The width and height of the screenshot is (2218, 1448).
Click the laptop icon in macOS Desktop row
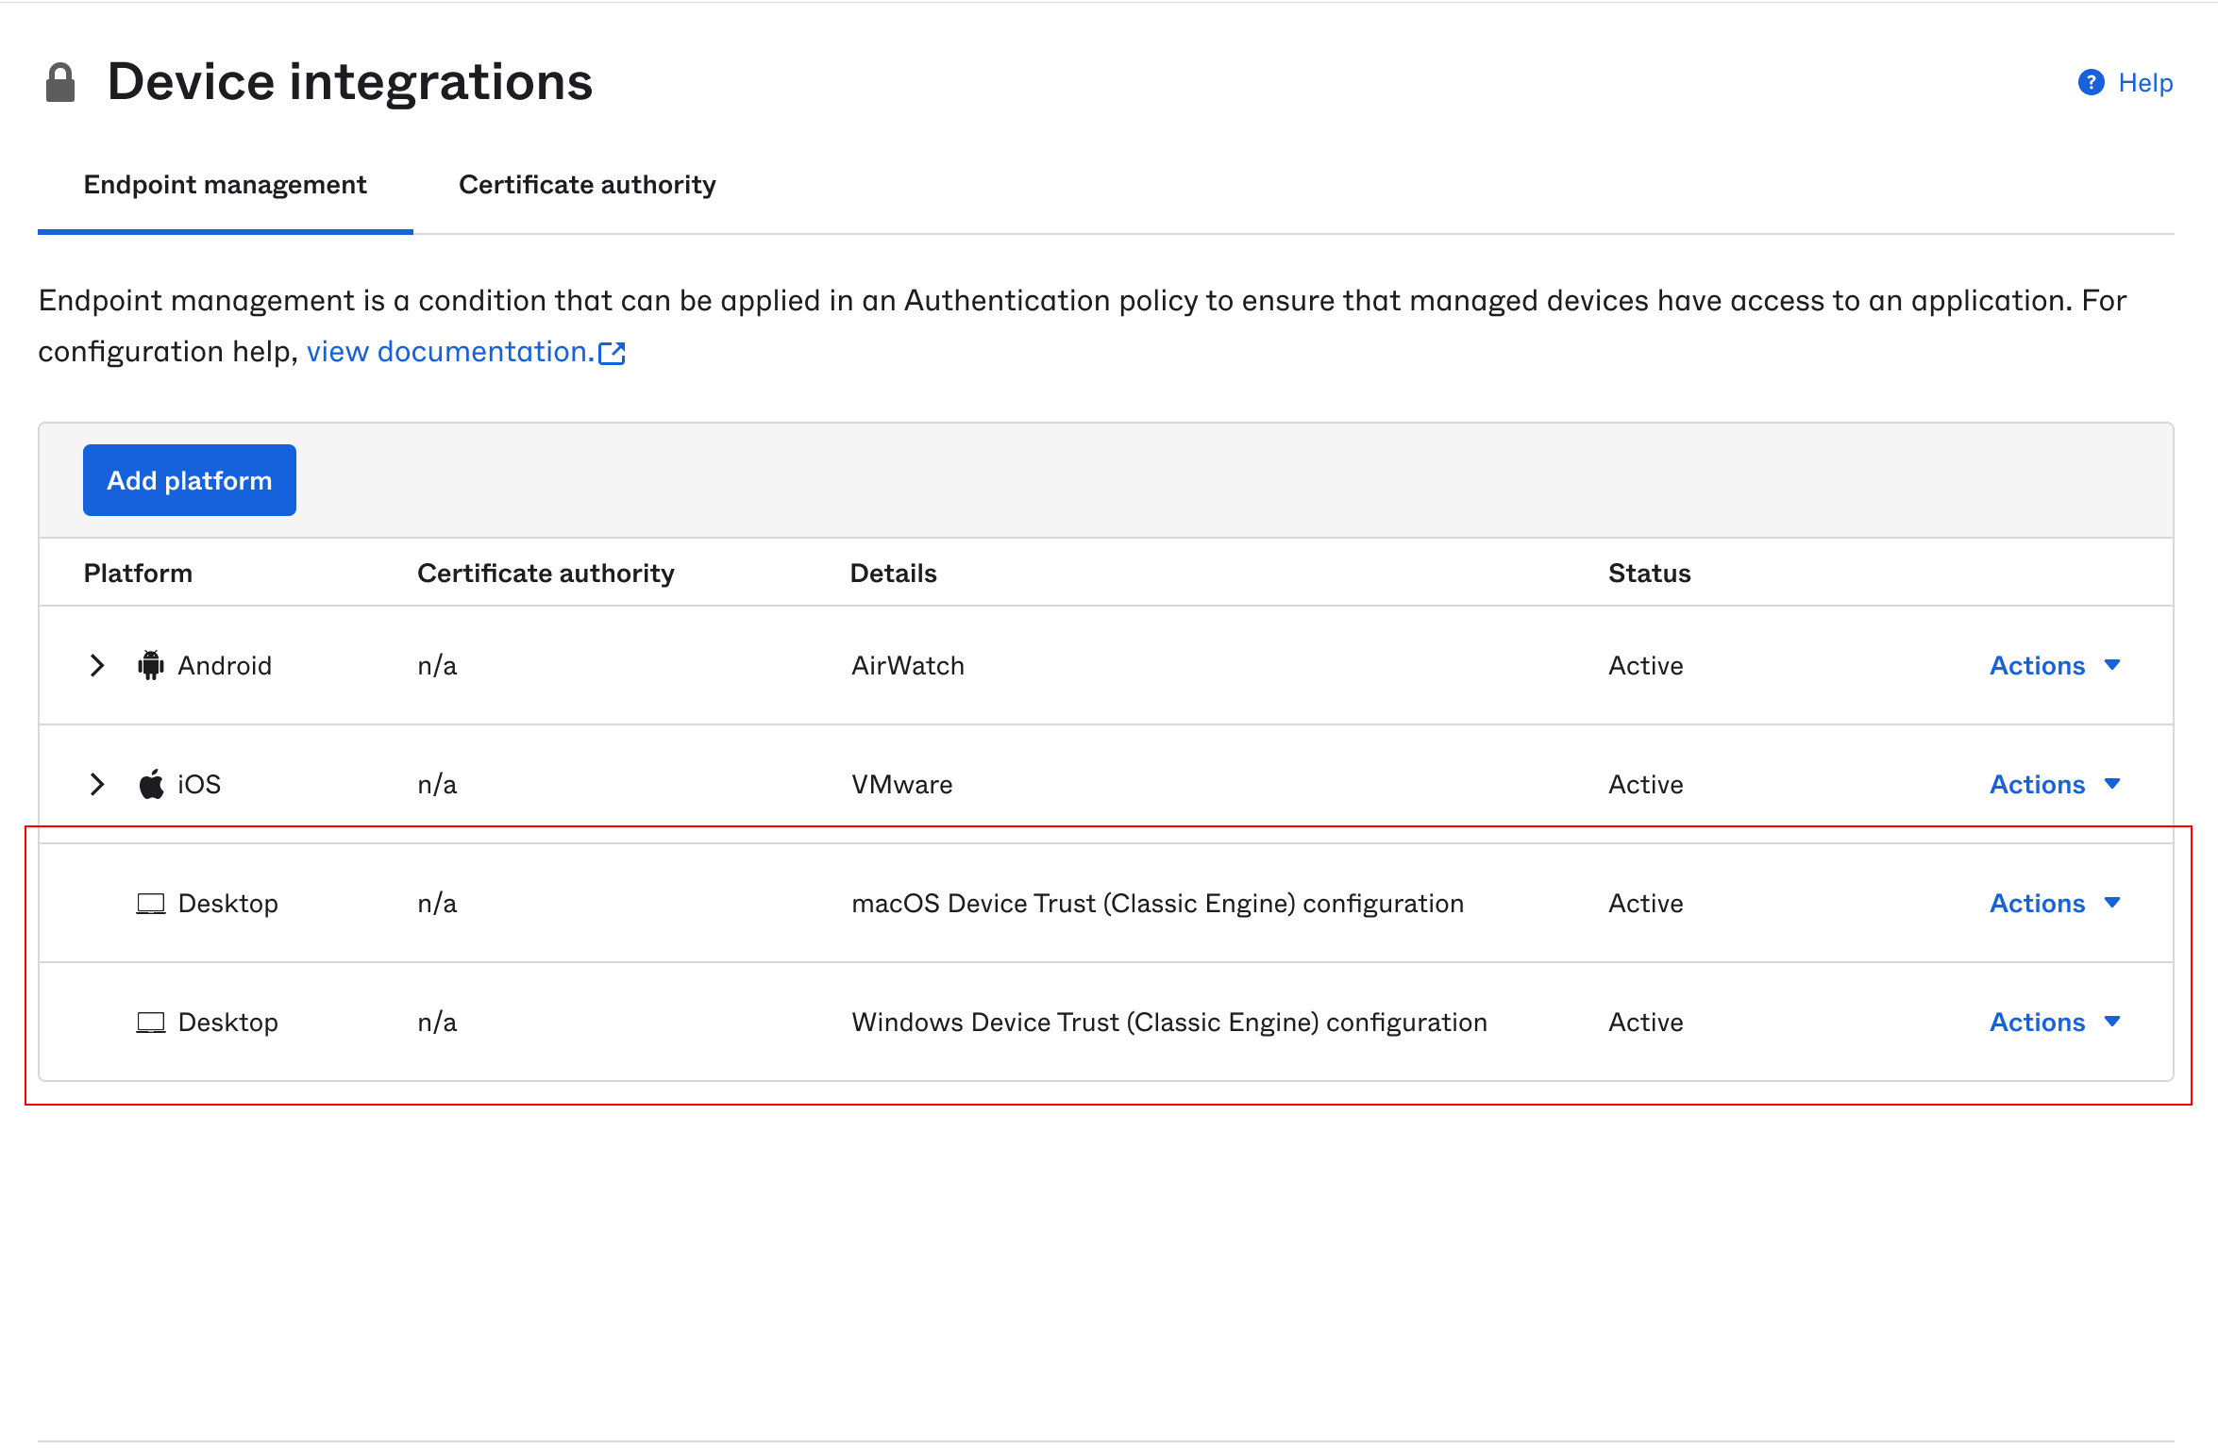point(151,904)
